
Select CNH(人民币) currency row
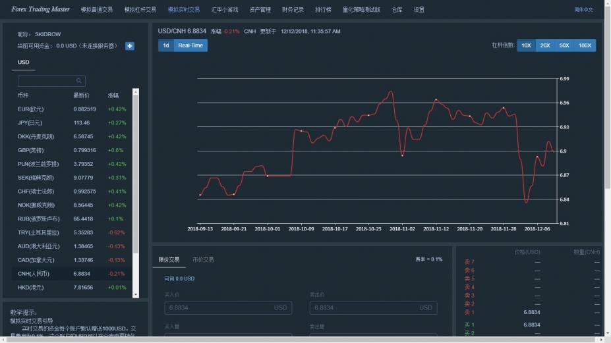72,274
